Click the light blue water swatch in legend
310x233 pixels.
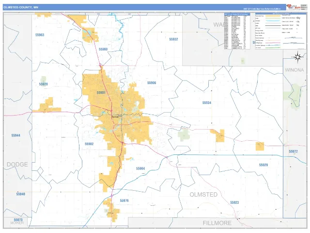click(273, 21)
